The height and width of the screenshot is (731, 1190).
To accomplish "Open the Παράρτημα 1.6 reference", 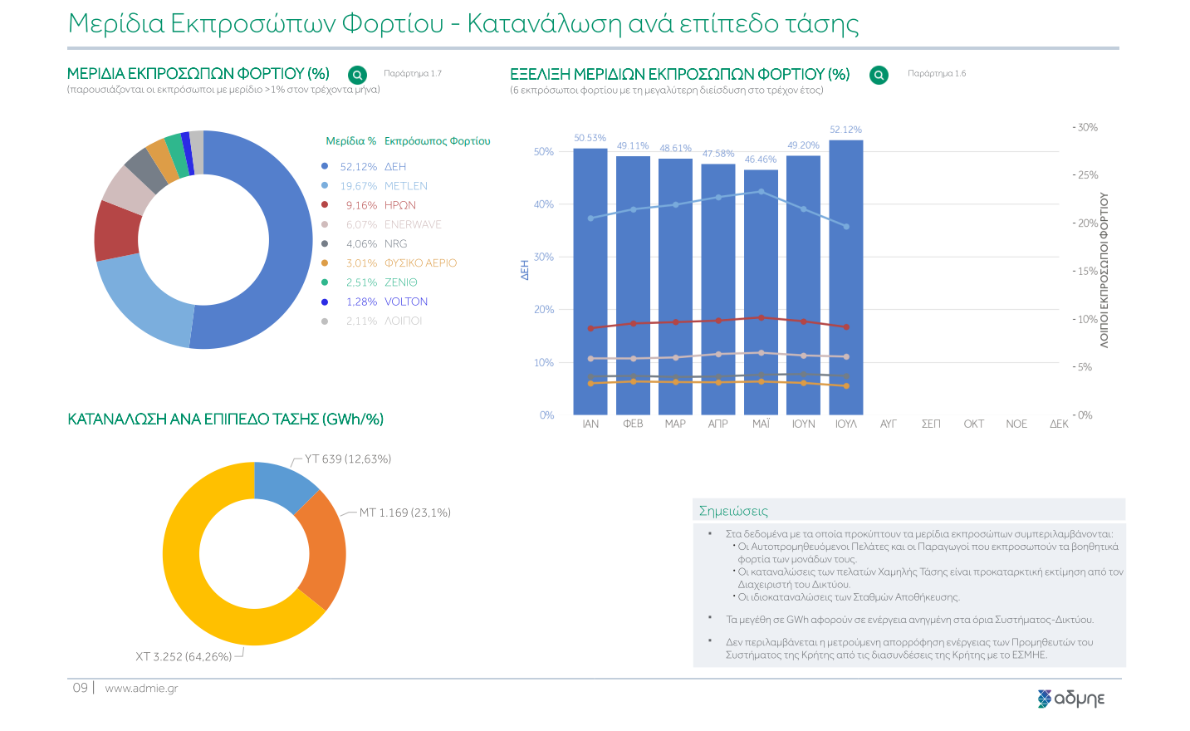I will (937, 73).
